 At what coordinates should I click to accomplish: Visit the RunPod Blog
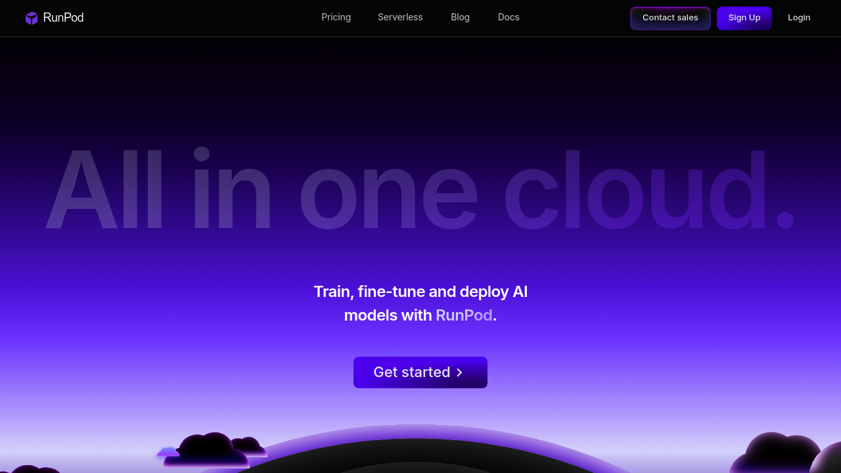pos(460,18)
